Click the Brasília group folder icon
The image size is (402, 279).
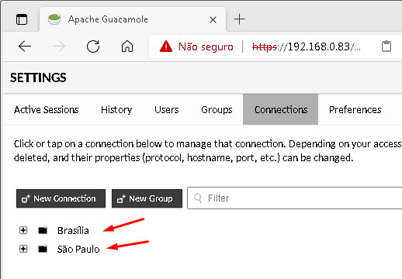point(43,230)
